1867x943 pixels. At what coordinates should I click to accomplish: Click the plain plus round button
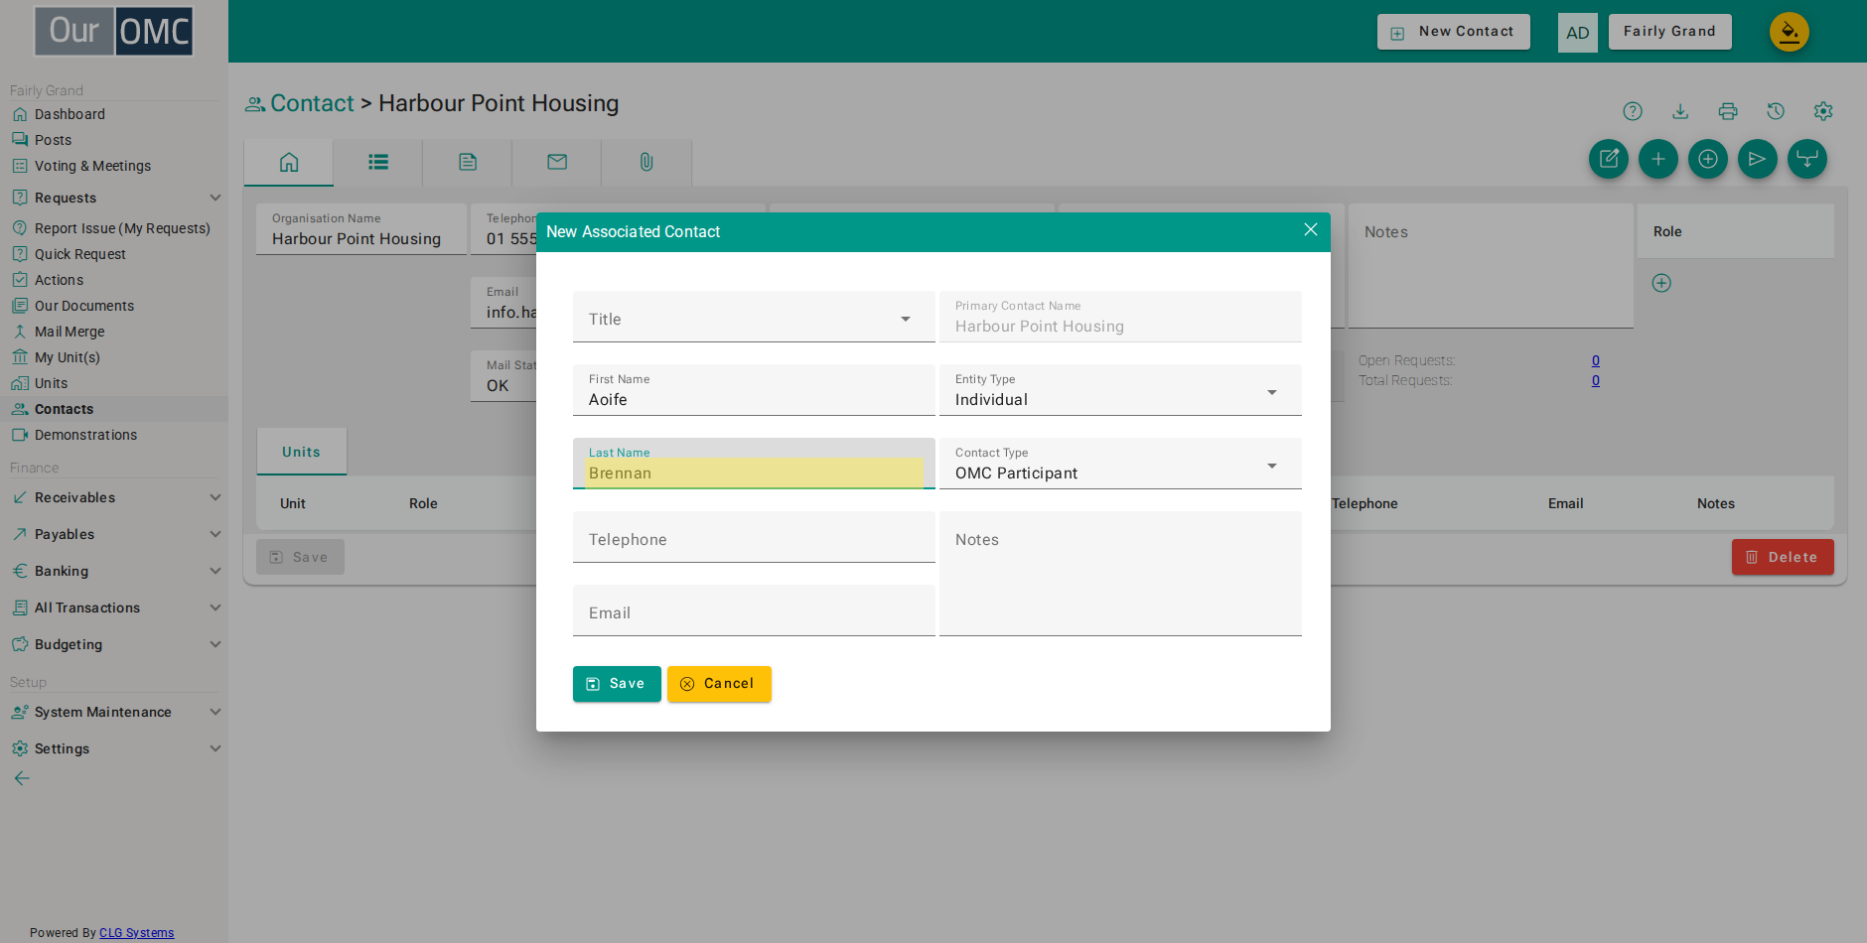(1658, 159)
